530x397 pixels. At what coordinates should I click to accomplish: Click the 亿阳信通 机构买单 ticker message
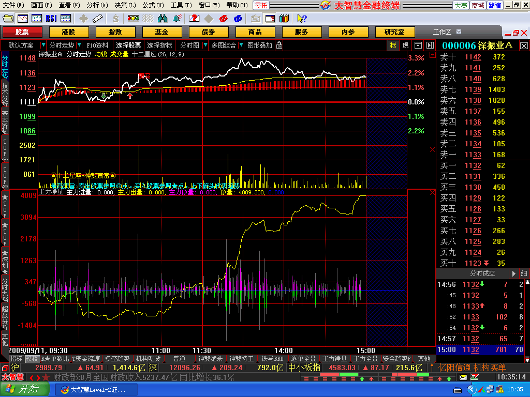coord(472,368)
